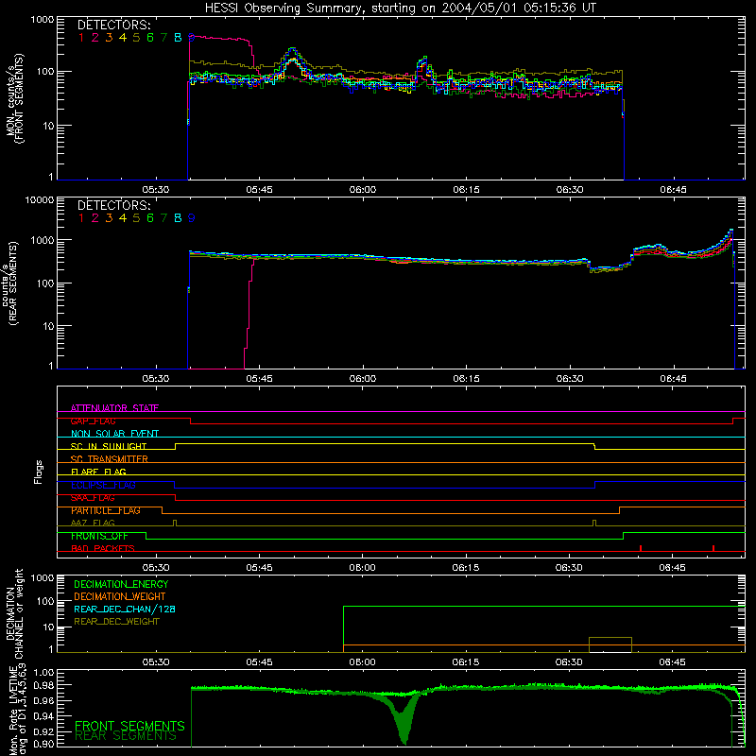Viewport: 756px width, 756px height.
Task: Click the 10000 y-axis label on the rear segments plot
Action: pos(40,200)
